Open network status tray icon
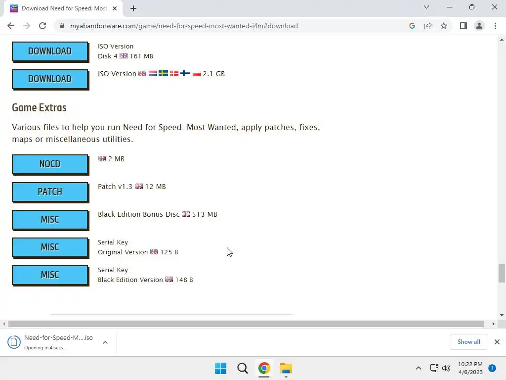The image size is (506, 380). (434, 368)
